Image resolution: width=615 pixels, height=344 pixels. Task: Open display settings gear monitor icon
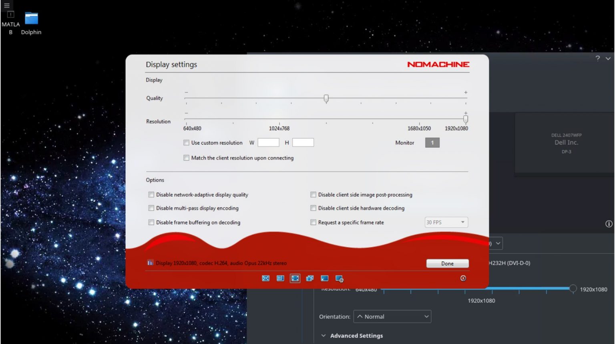pyautogui.click(x=340, y=279)
